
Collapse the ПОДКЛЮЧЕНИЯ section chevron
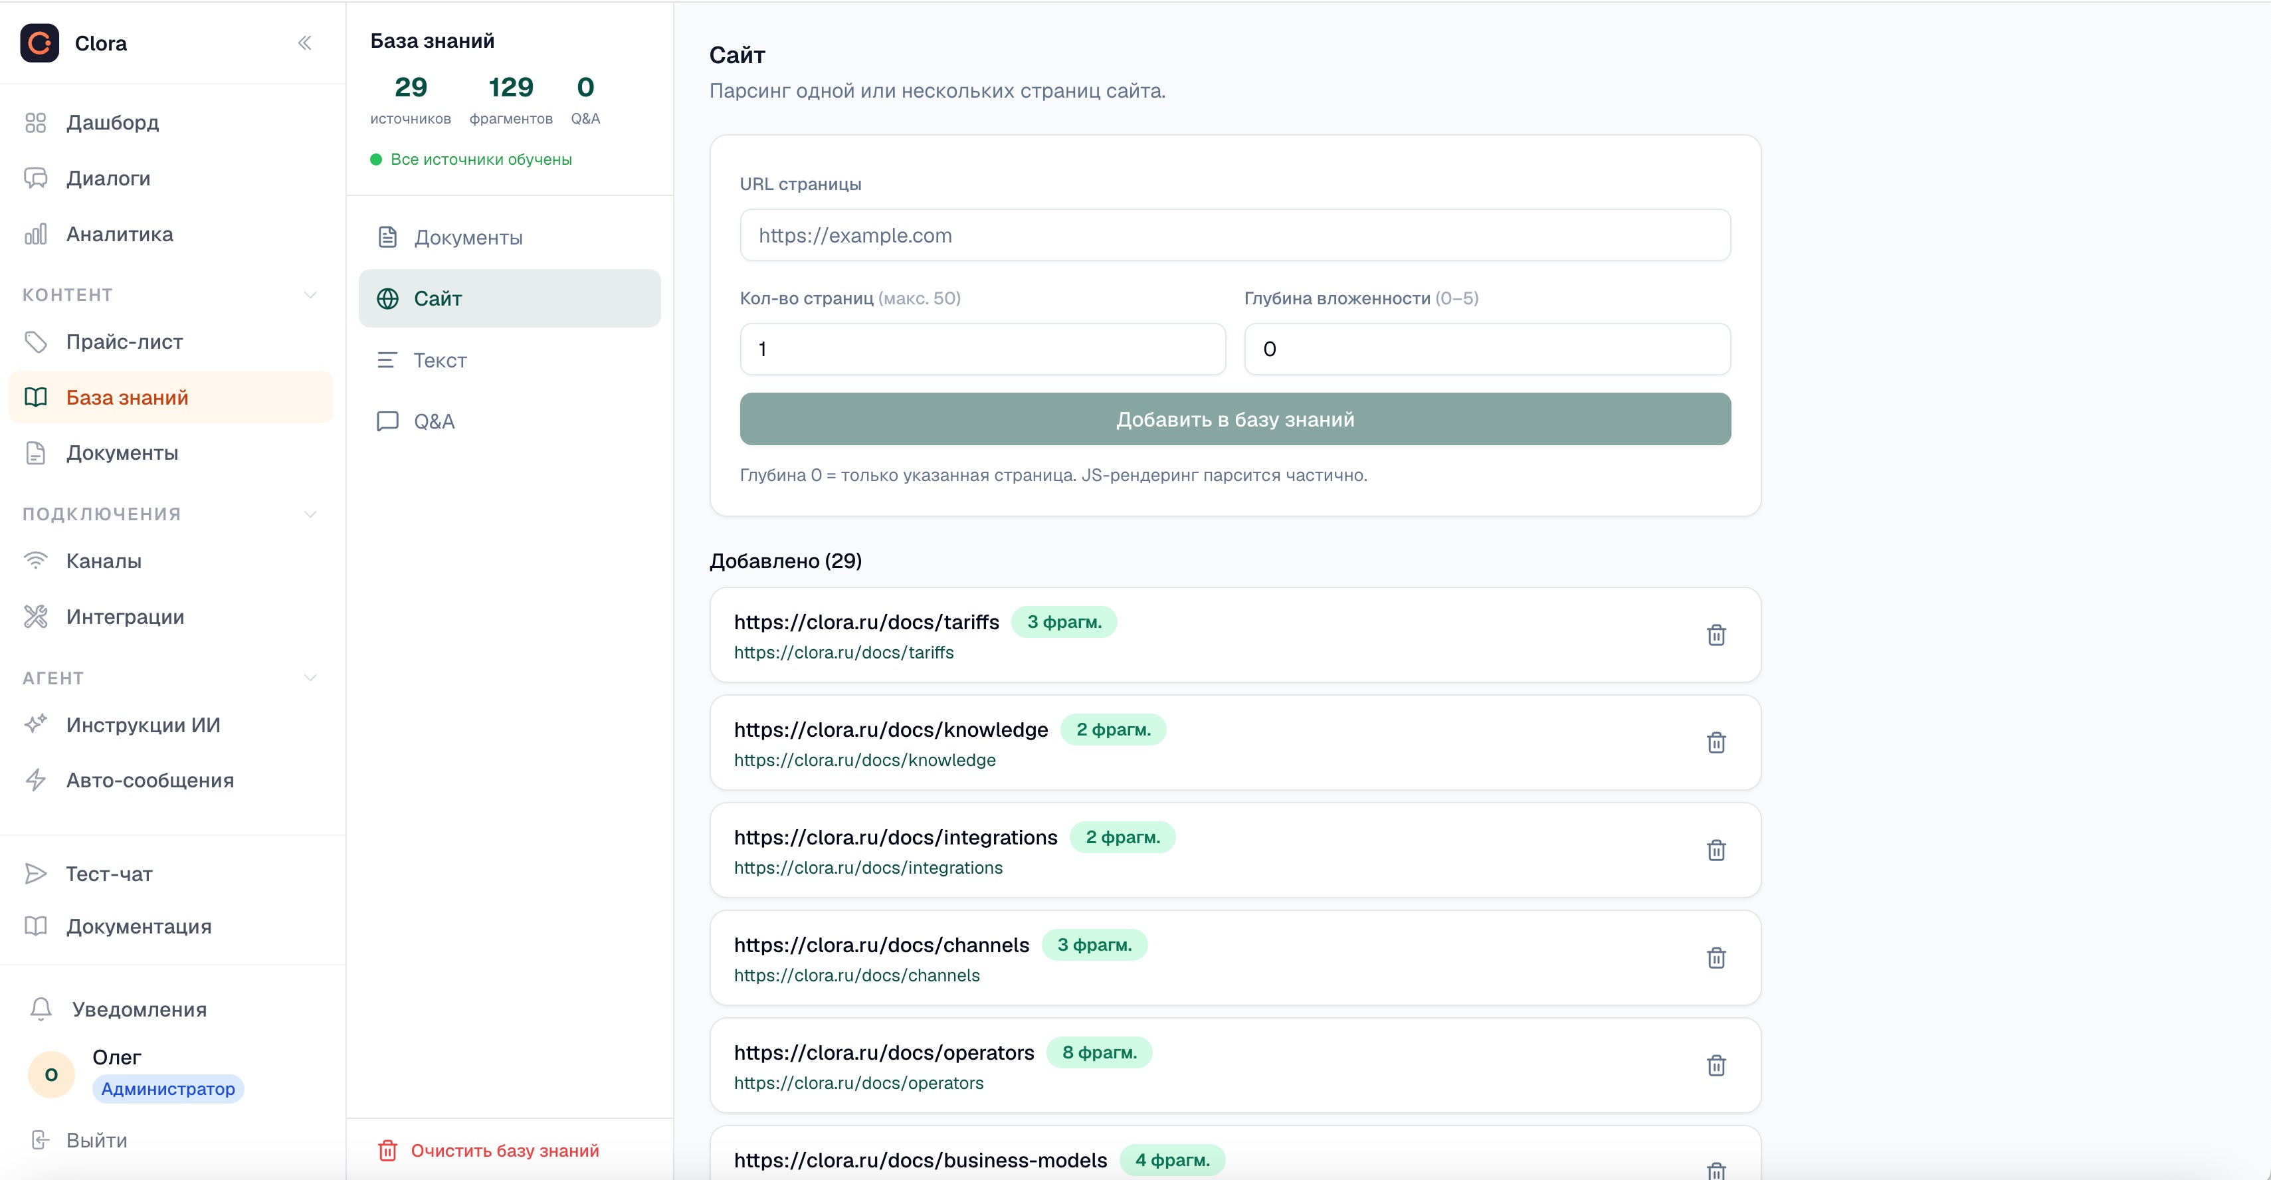pos(310,514)
